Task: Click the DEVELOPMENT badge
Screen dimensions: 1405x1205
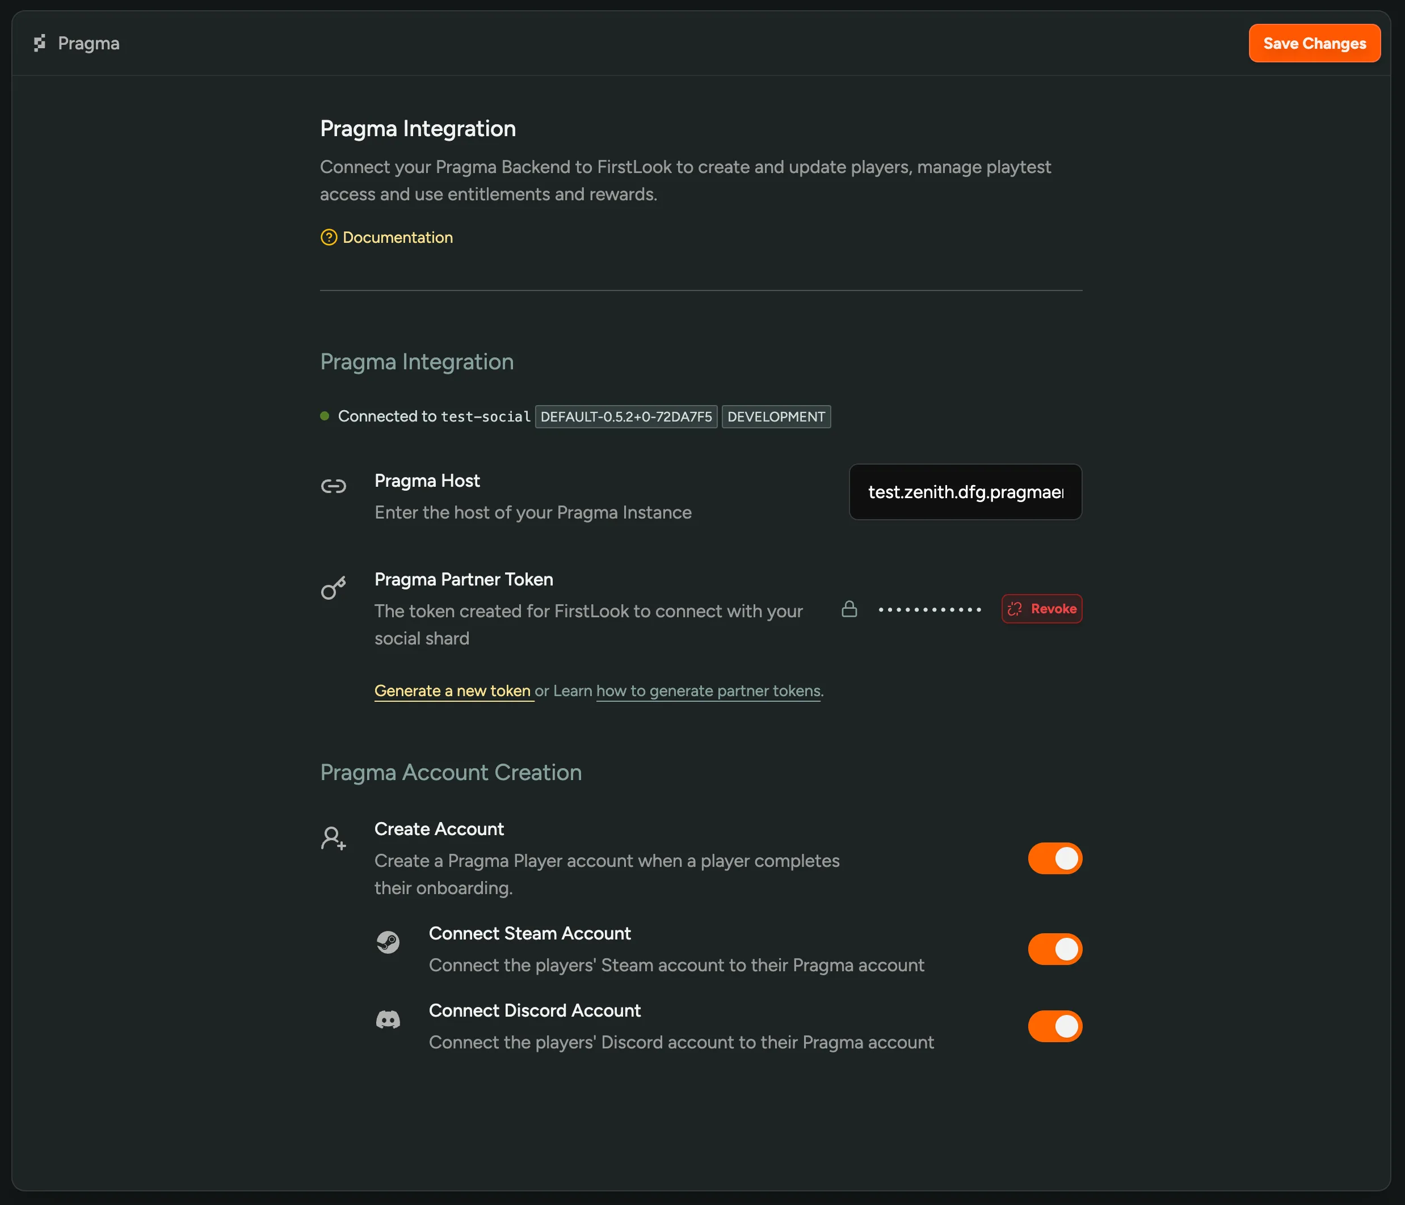Action: (776, 416)
